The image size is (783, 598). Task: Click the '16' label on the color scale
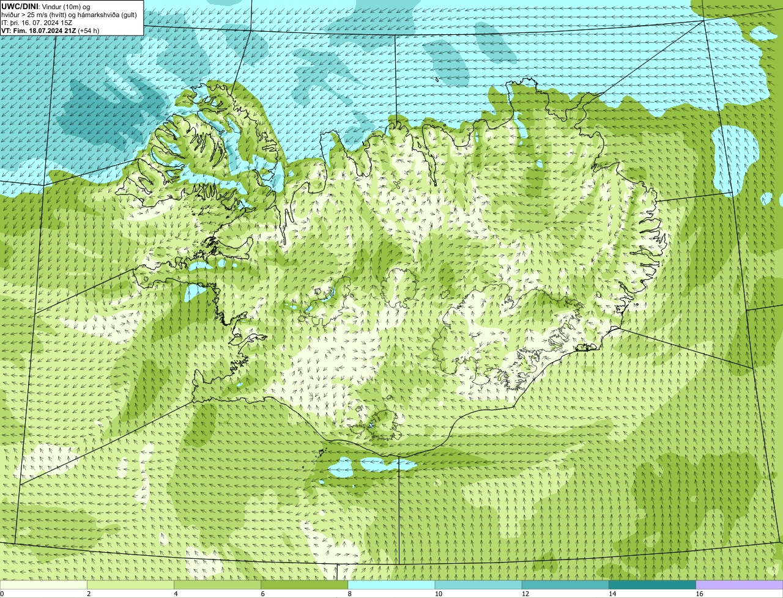point(699,594)
